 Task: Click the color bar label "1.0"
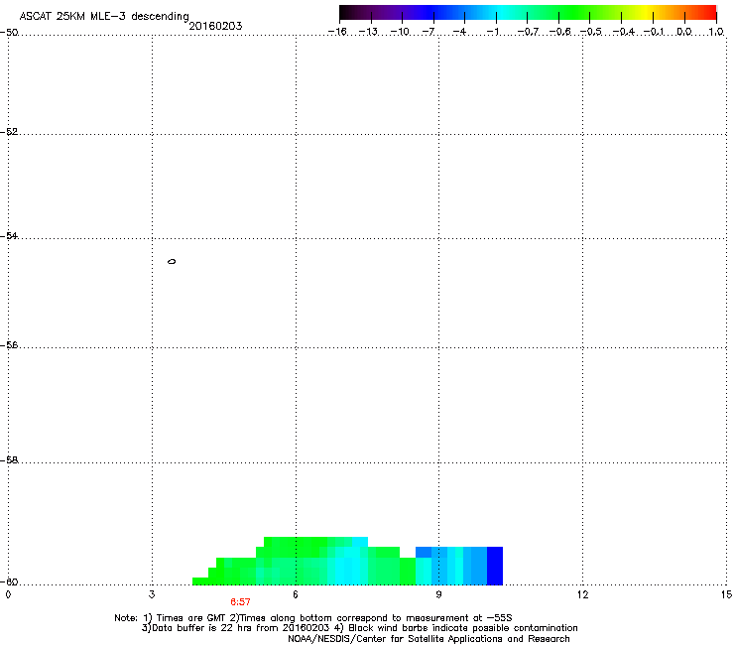pyautogui.click(x=716, y=32)
